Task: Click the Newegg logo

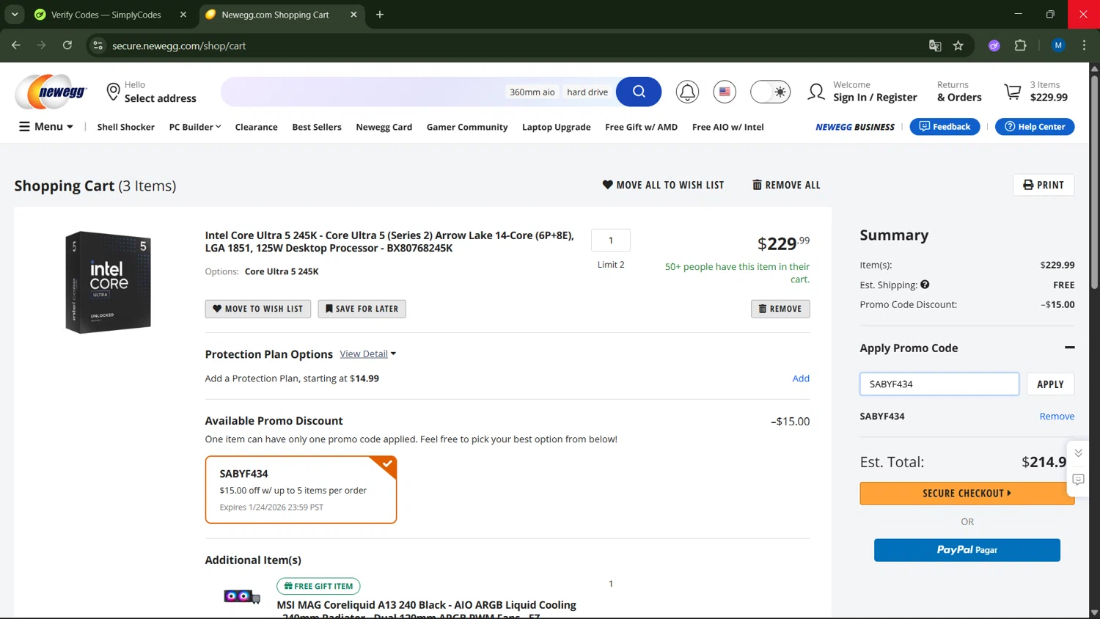Action: coord(51,92)
